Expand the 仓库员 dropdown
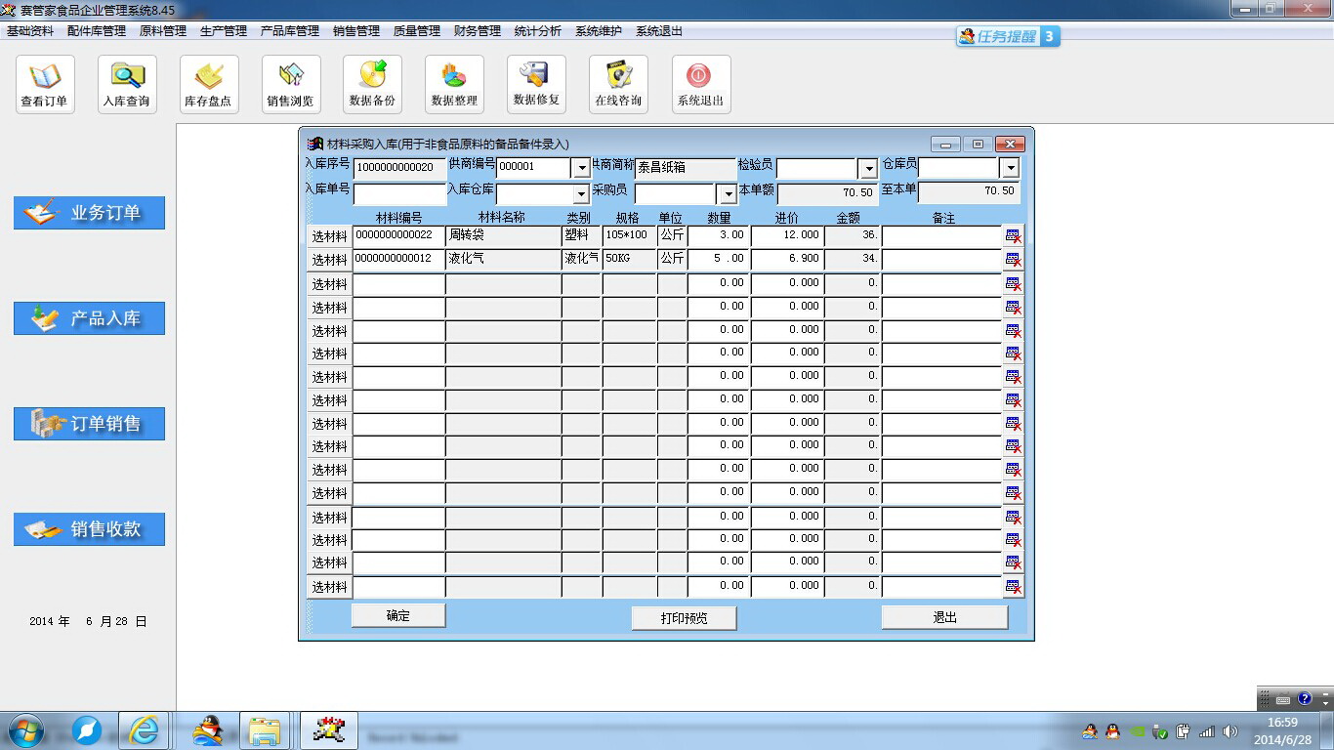Image resolution: width=1334 pixels, height=750 pixels. [x=1010, y=168]
